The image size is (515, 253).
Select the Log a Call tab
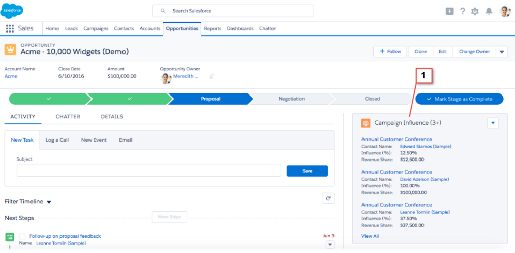pos(57,140)
